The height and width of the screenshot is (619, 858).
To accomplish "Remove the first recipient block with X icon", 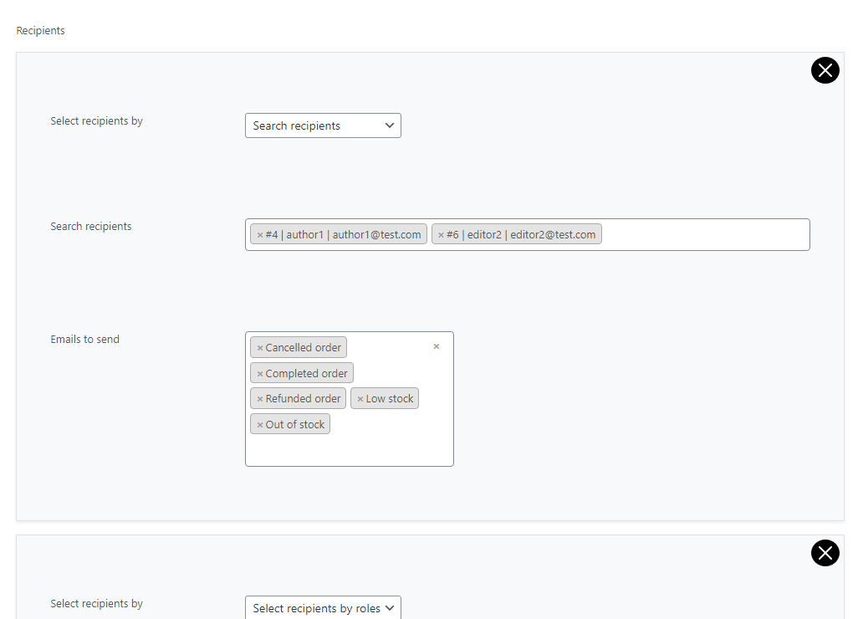I will click(x=825, y=71).
